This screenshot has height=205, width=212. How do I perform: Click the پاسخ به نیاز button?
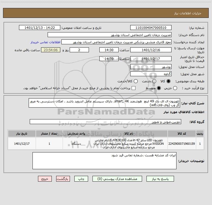click(x=160, y=179)
